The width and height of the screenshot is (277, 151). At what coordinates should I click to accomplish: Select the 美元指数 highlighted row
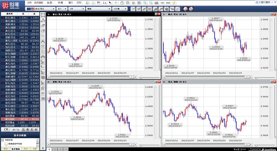tap(20, 119)
